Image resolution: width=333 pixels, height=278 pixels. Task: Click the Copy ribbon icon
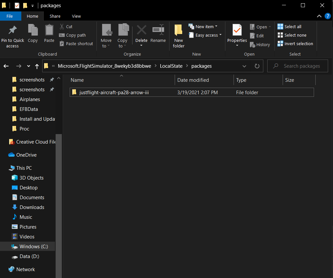[x=33, y=30]
